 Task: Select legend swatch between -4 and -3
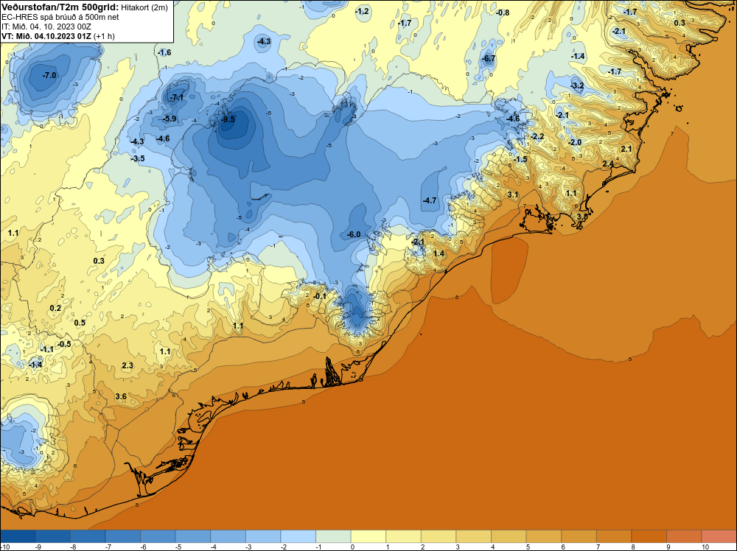pos(228,536)
